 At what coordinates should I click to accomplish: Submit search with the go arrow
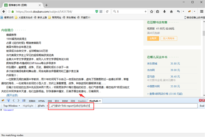145,11
